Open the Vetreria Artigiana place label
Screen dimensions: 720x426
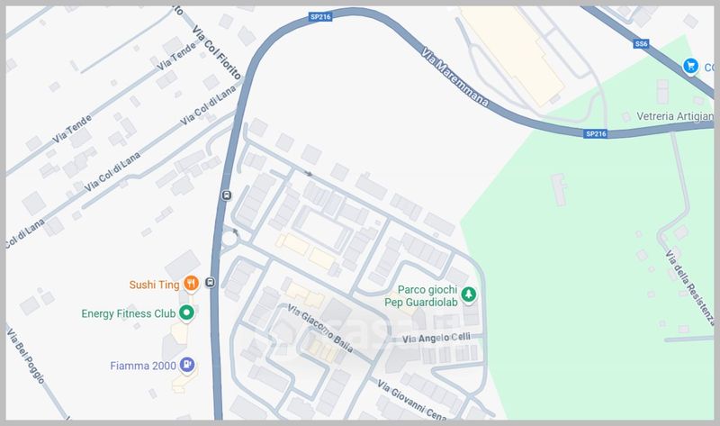pyautogui.click(x=675, y=116)
